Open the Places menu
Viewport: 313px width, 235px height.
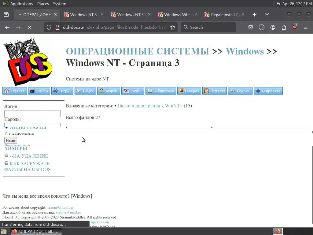[43, 4]
